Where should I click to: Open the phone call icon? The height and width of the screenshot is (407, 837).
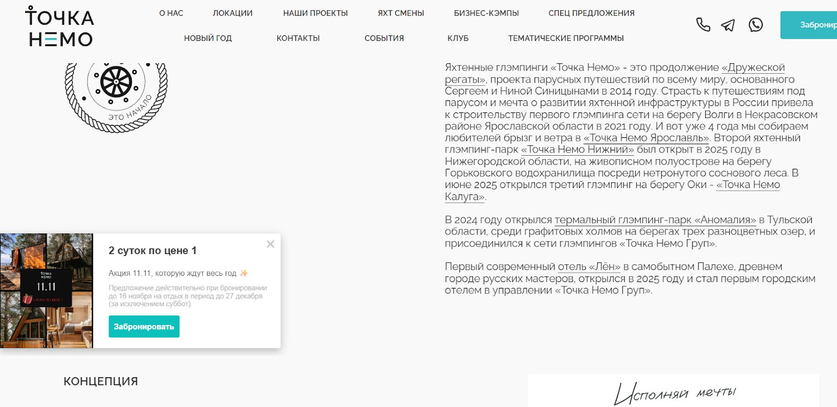pos(703,25)
